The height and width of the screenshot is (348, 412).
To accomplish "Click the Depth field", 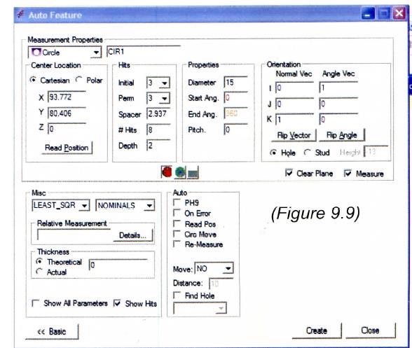I will pyautogui.click(x=158, y=145).
